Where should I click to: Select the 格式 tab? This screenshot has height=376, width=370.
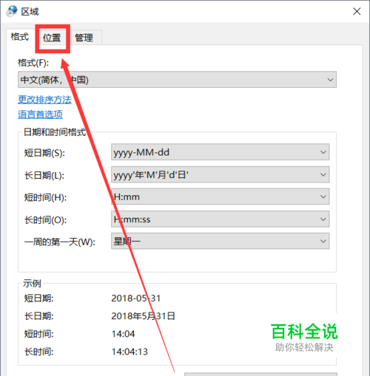(x=20, y=37)
